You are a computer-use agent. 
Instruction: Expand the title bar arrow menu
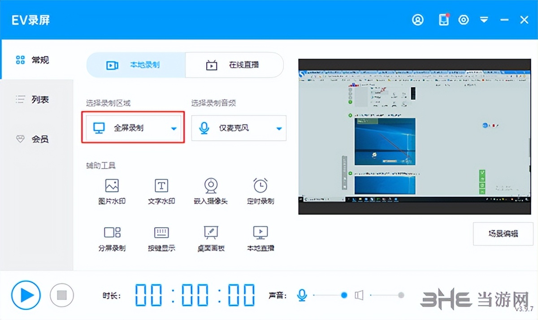click(484, 20)
